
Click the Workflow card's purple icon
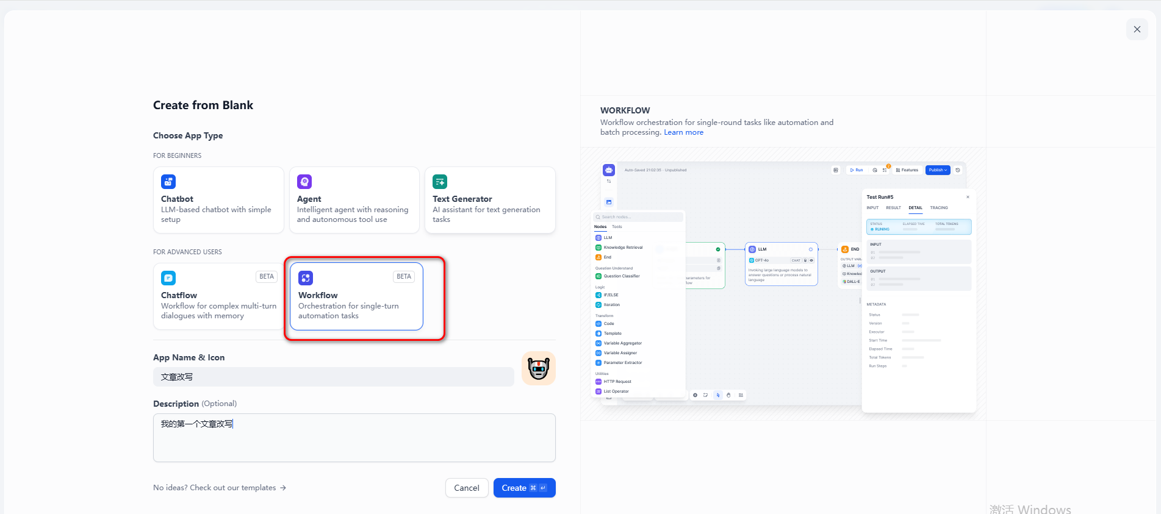(306, 278)
